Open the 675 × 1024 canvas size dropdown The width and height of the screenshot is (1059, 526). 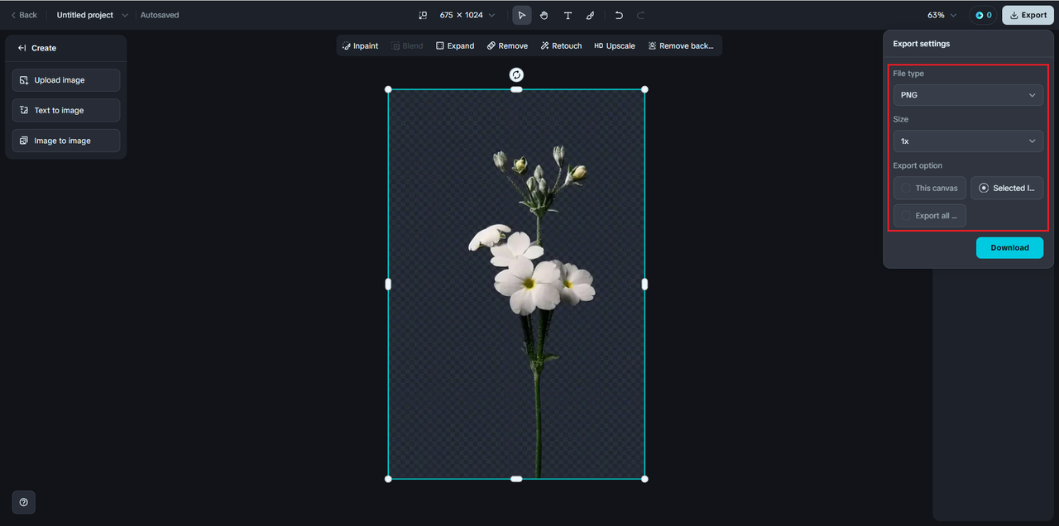click(x=467, y=15)
